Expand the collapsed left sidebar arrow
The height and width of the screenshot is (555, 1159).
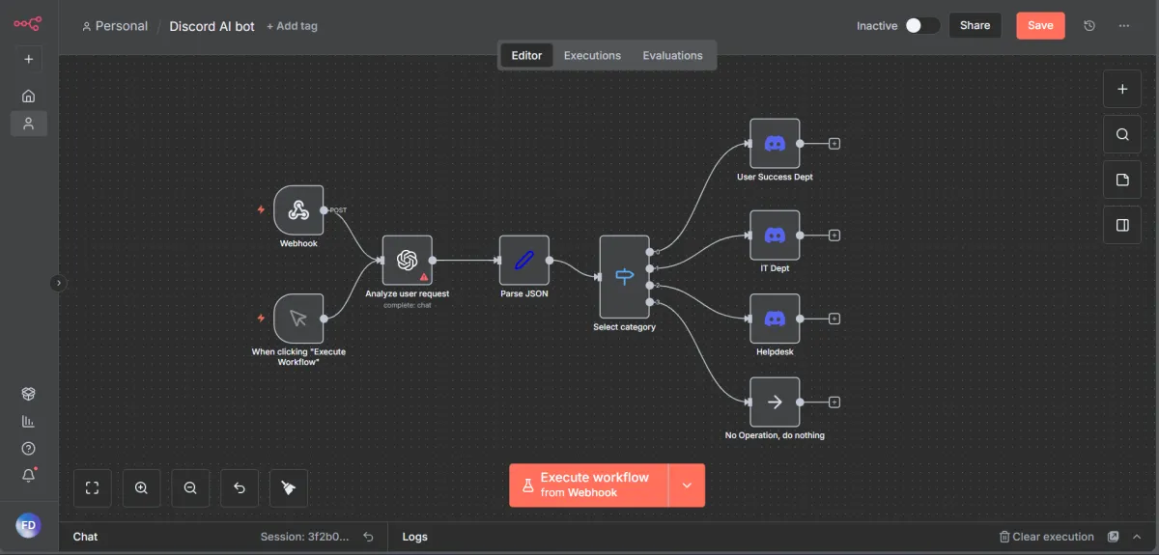pos(58,283)
